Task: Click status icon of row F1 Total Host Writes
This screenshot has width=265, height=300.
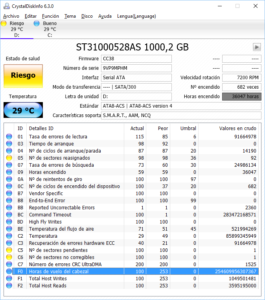Action: pyautogui.click(x=9, y=278)
